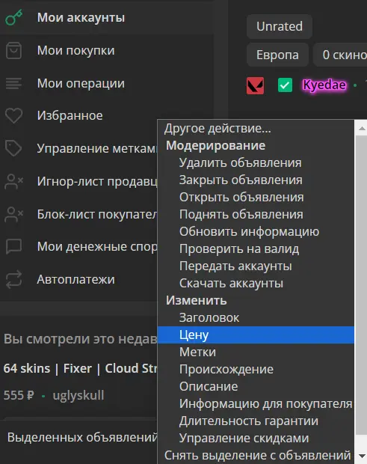Click the Unrated tag button
The height and width of the screenshot is (464, 367).
point(280,26)
